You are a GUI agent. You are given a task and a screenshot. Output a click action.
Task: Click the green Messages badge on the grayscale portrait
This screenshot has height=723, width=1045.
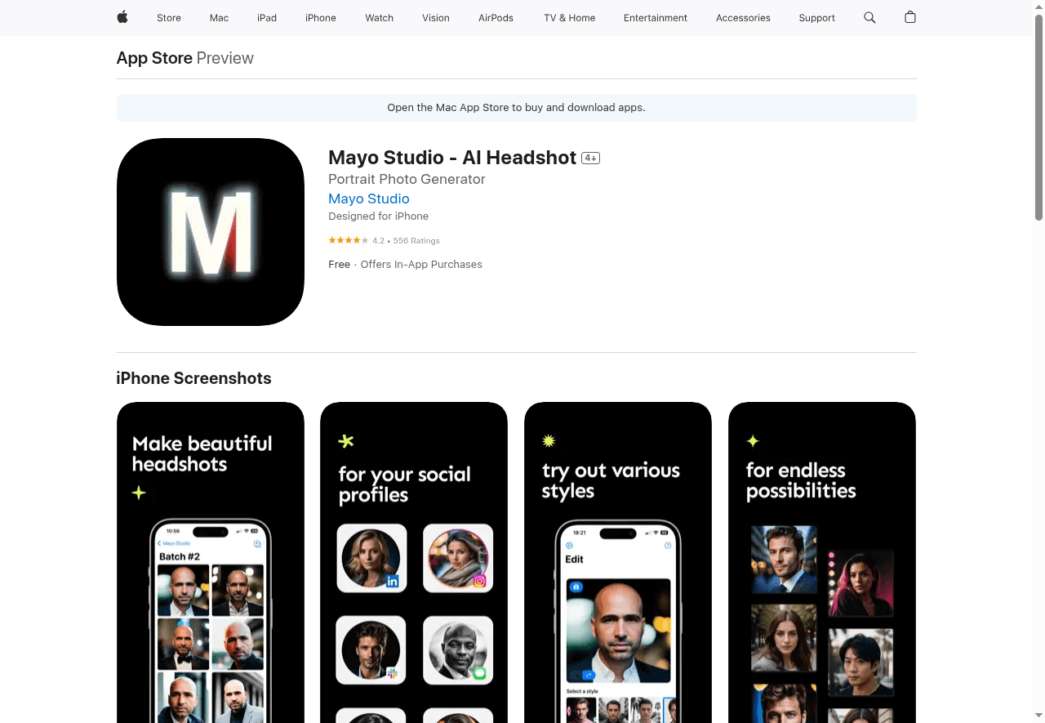pos(480,672)
